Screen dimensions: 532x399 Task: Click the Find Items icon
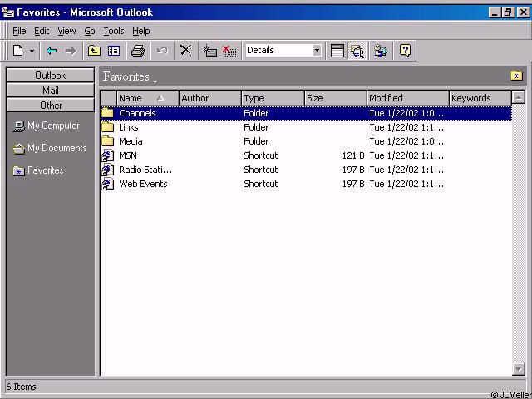357,51
